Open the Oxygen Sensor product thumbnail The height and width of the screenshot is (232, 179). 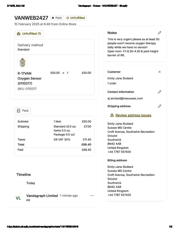point(23,63)
